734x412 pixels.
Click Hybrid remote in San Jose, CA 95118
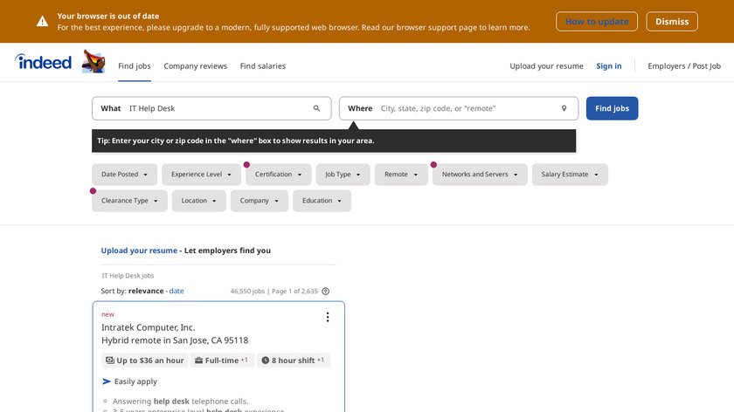(175, 340)
